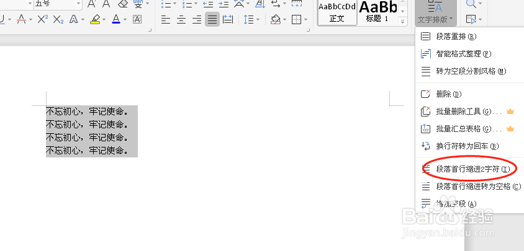Expand strikethrough options dropdown arrow
The image size is (524, 251).
coord(30,20)
